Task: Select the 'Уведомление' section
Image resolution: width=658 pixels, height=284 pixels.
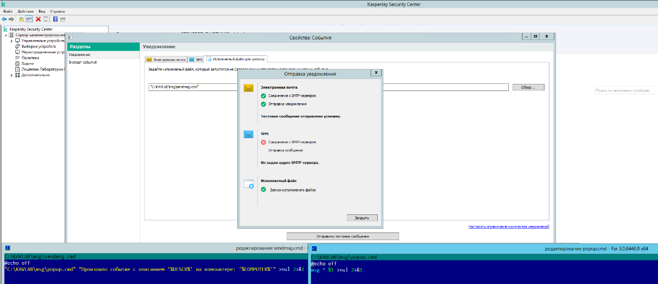Action: click(103, 55)
